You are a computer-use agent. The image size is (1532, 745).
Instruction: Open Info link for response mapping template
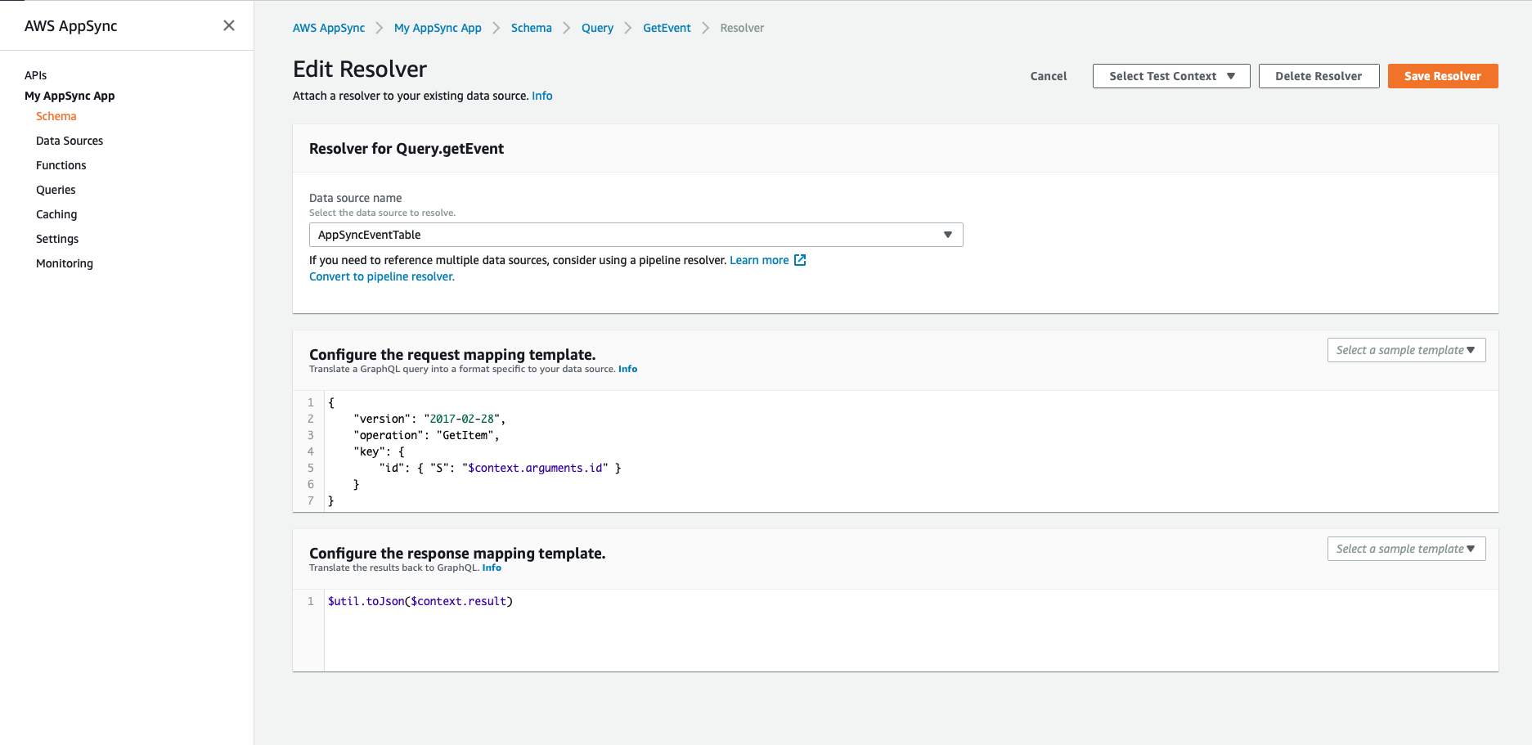[x=492, y=568]
